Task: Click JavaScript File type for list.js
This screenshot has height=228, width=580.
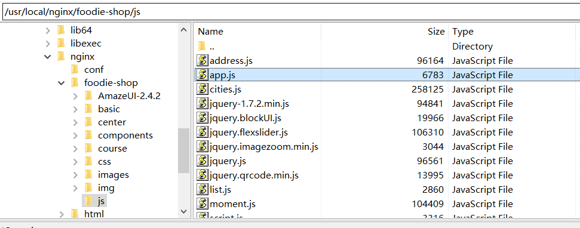Action: click(x=483, y=190)
